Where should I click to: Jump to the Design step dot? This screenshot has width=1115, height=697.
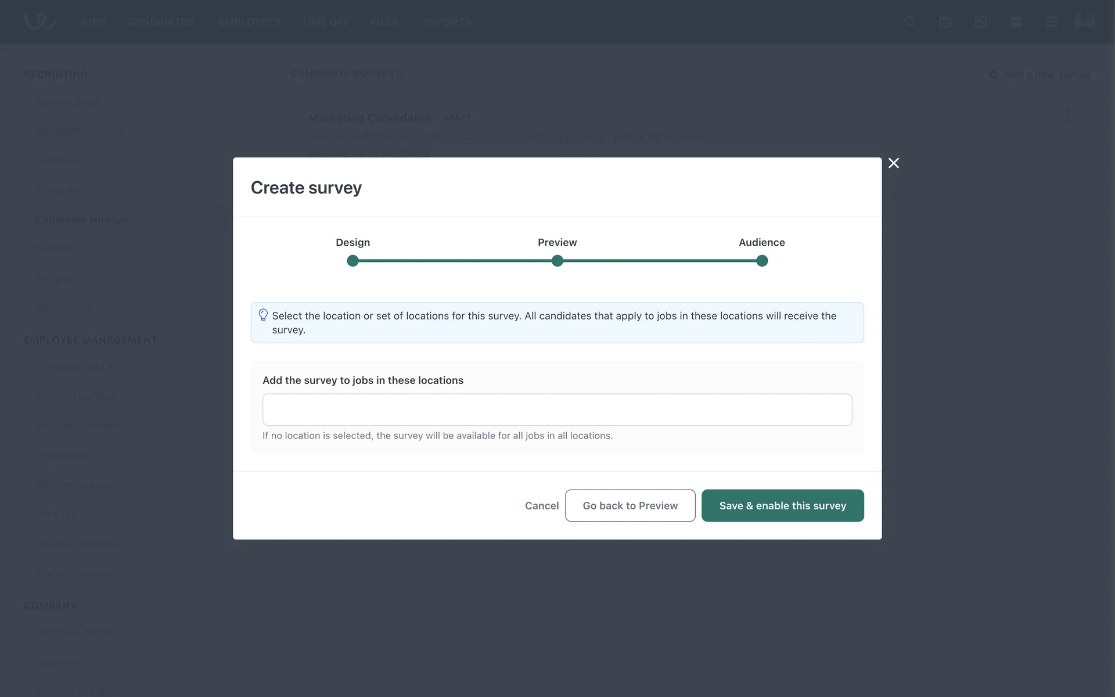353,261
